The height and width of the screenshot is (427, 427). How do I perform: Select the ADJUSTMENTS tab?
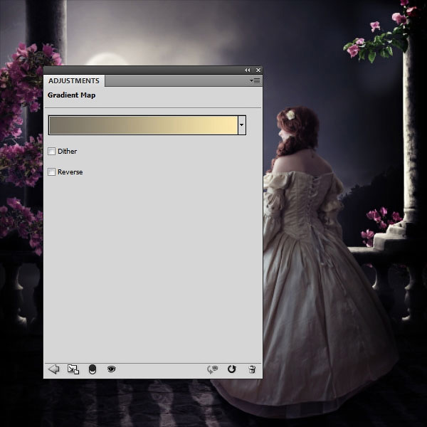pos(74,81)
